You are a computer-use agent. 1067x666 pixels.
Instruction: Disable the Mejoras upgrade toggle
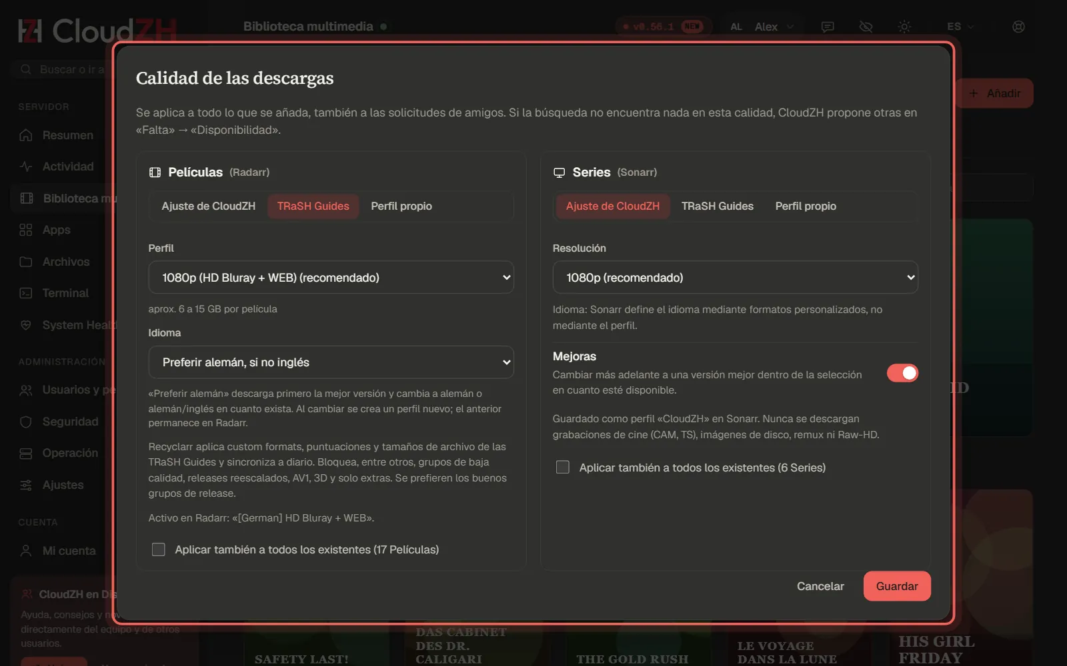coord(902,373)
